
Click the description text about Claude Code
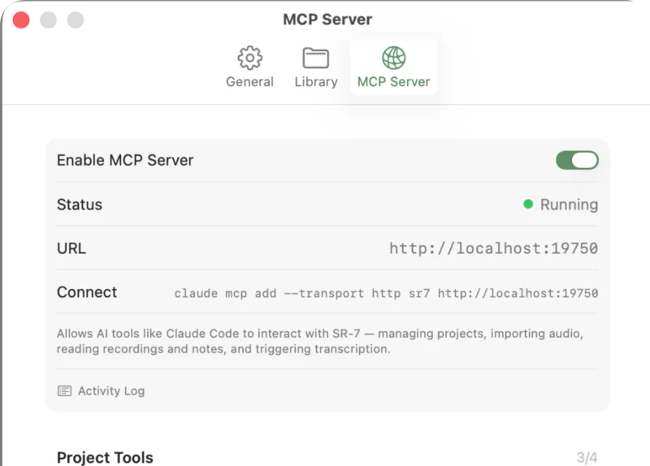click(320, 341)
